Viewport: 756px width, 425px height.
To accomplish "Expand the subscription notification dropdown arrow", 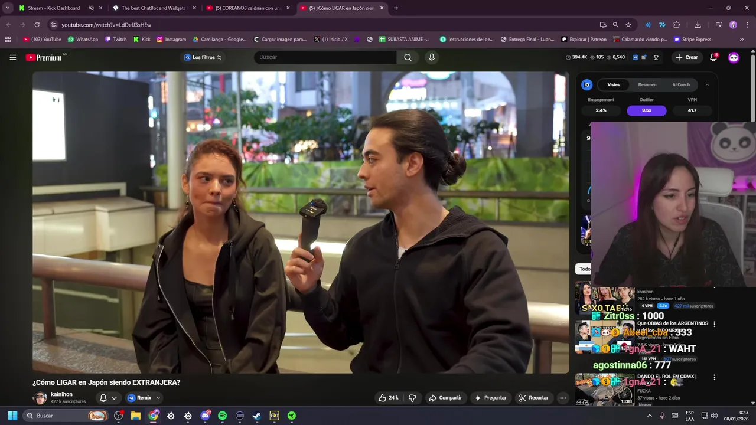I will click(x=114, y=398).
